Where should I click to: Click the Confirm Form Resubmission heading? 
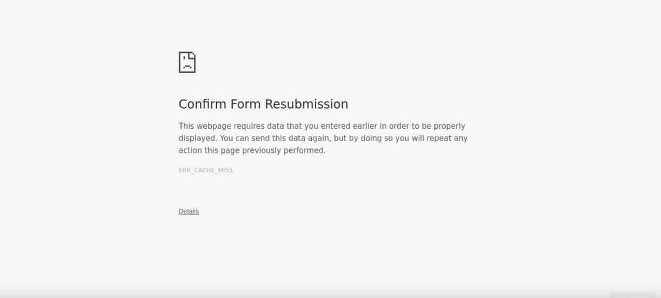click(x=263, y=104)
